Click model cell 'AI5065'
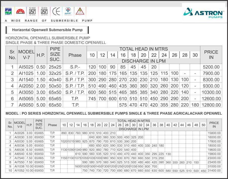The height and width of the screenshot is (179, 228). click(x=26, y=98)
